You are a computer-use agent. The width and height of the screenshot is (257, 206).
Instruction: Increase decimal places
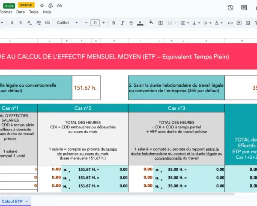coord(39,23)
